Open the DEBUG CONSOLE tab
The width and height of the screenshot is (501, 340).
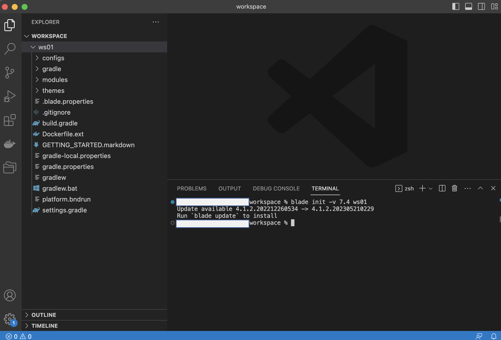pyautogui.click(x=276, y=188)
